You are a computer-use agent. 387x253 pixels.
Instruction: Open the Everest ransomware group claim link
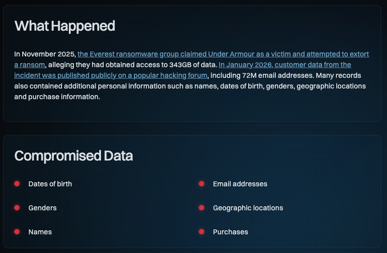(222, 54)
